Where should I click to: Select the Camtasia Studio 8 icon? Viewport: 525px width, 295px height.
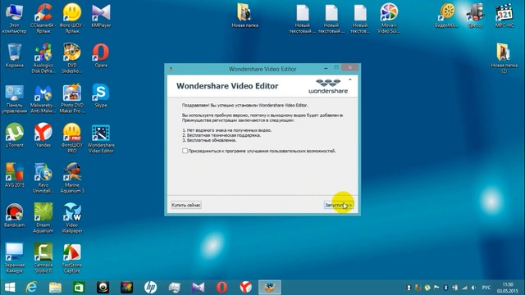43,258
